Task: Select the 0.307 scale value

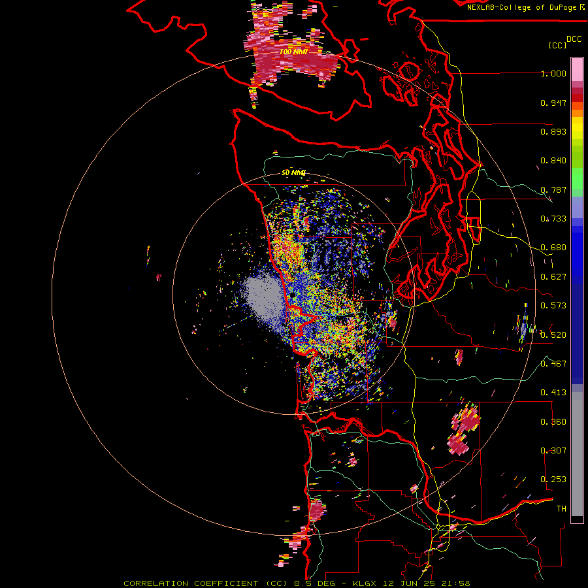Action: click(553, 451)
